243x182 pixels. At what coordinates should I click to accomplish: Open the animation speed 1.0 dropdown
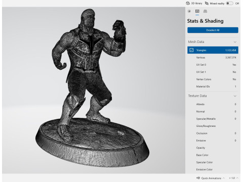click(234, 178)
